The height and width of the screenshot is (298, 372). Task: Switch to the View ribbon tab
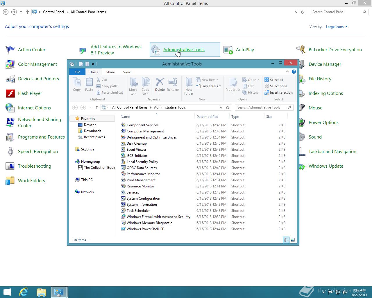pyautogui.click(x=127, y=72)
